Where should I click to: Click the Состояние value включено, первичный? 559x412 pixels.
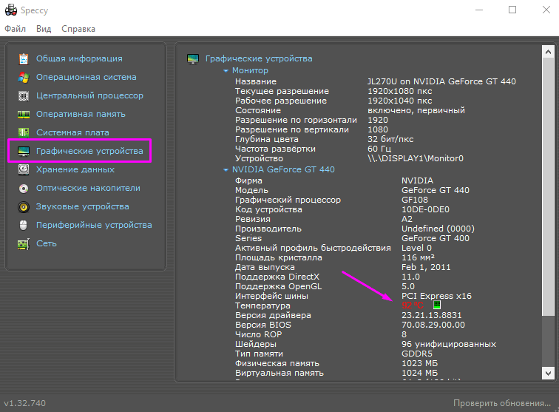416,110
